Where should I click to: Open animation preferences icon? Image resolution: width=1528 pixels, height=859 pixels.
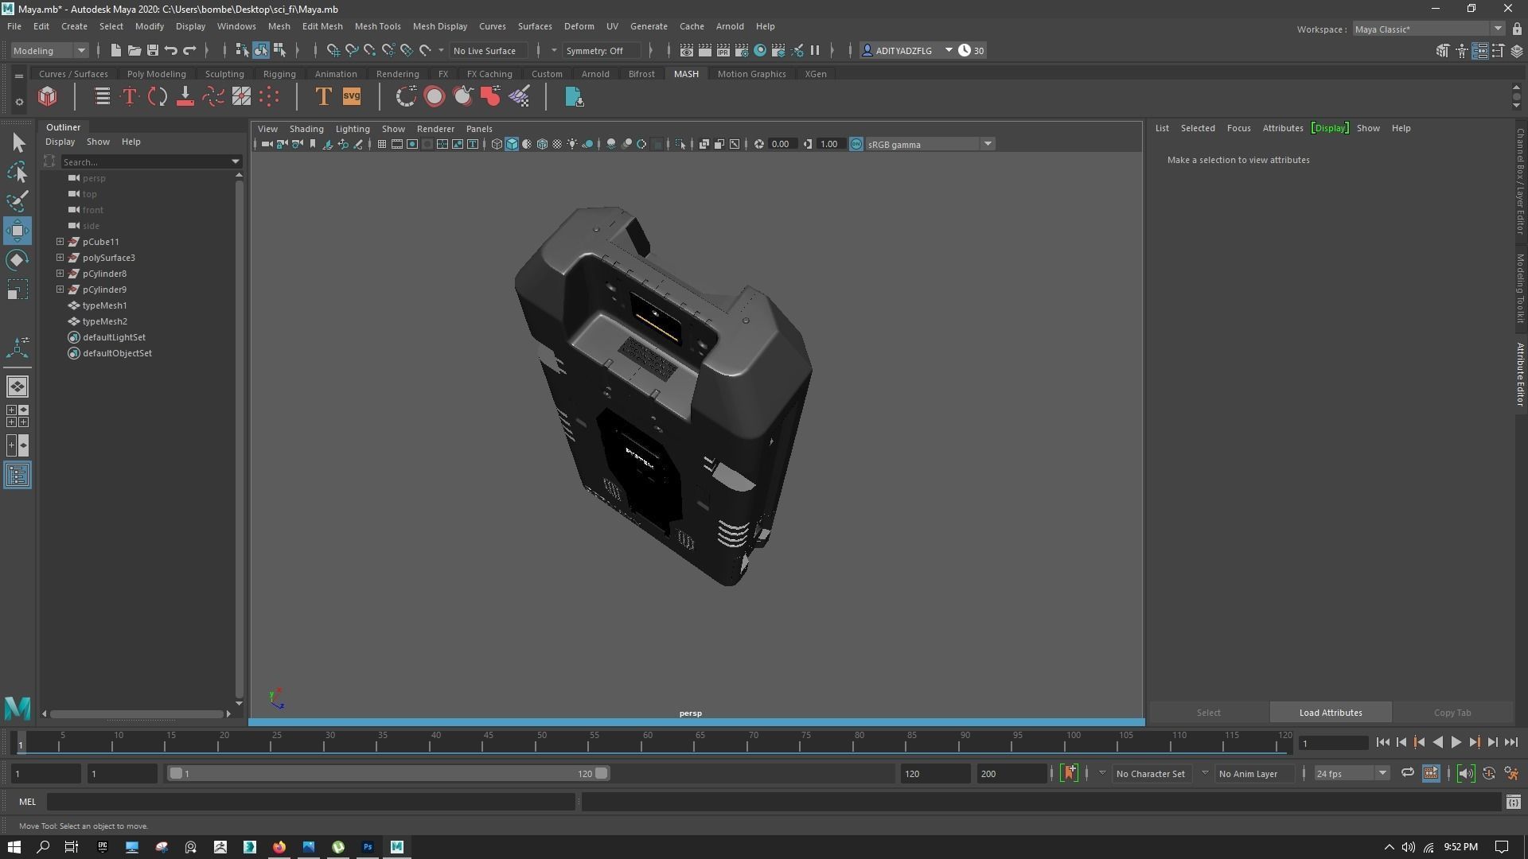[x=1511, y=773]
